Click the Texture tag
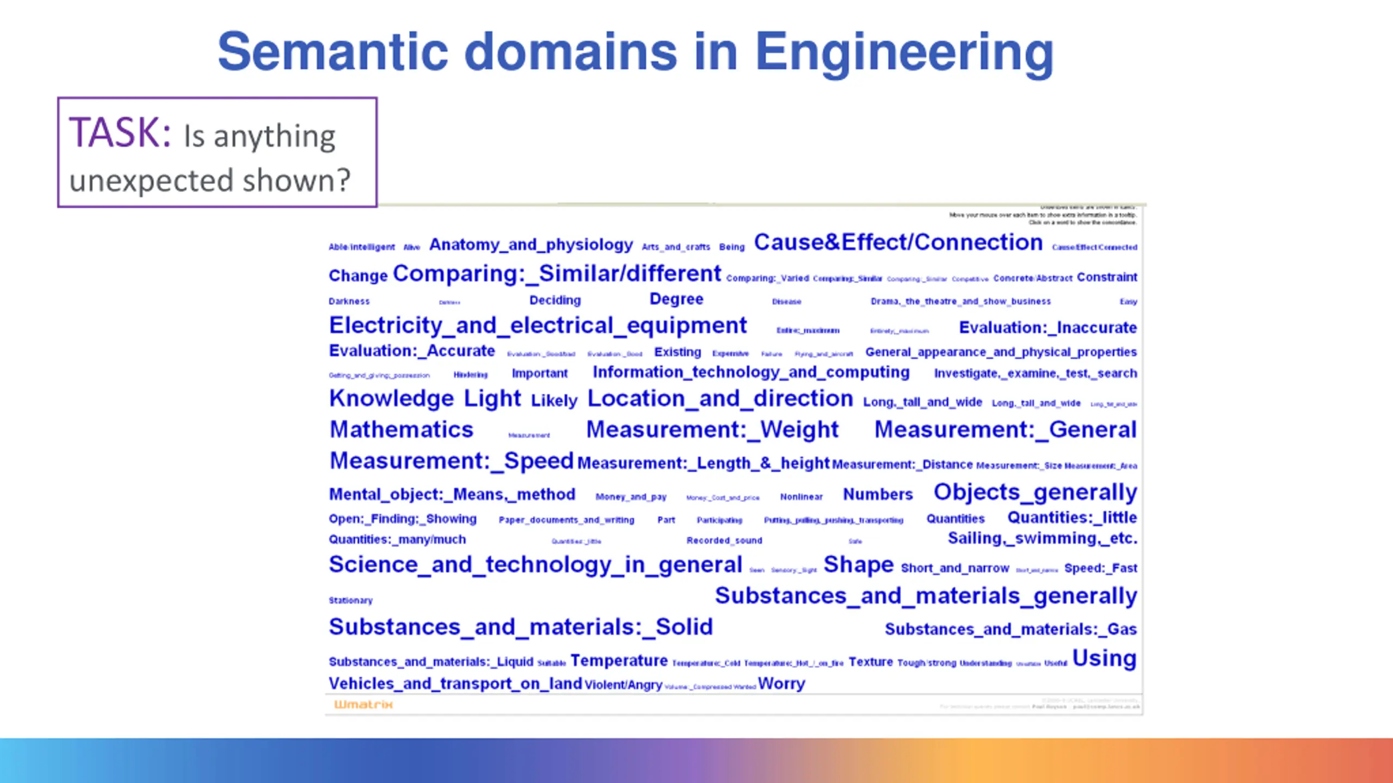The width and height of the screenshot is (1393, 783). (x=871, y=662)
